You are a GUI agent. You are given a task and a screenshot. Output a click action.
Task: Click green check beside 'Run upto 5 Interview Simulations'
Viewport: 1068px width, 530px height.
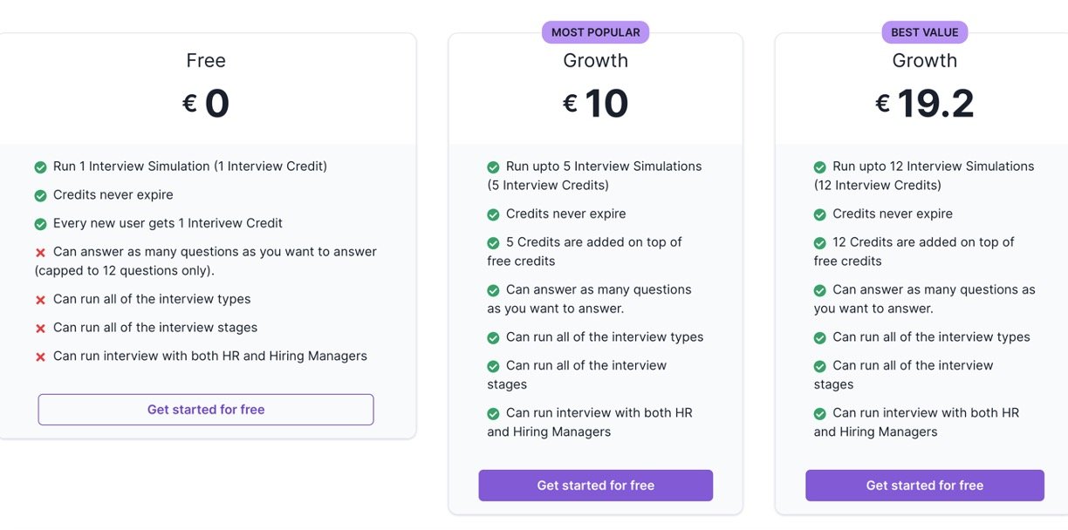pos(493,166)
